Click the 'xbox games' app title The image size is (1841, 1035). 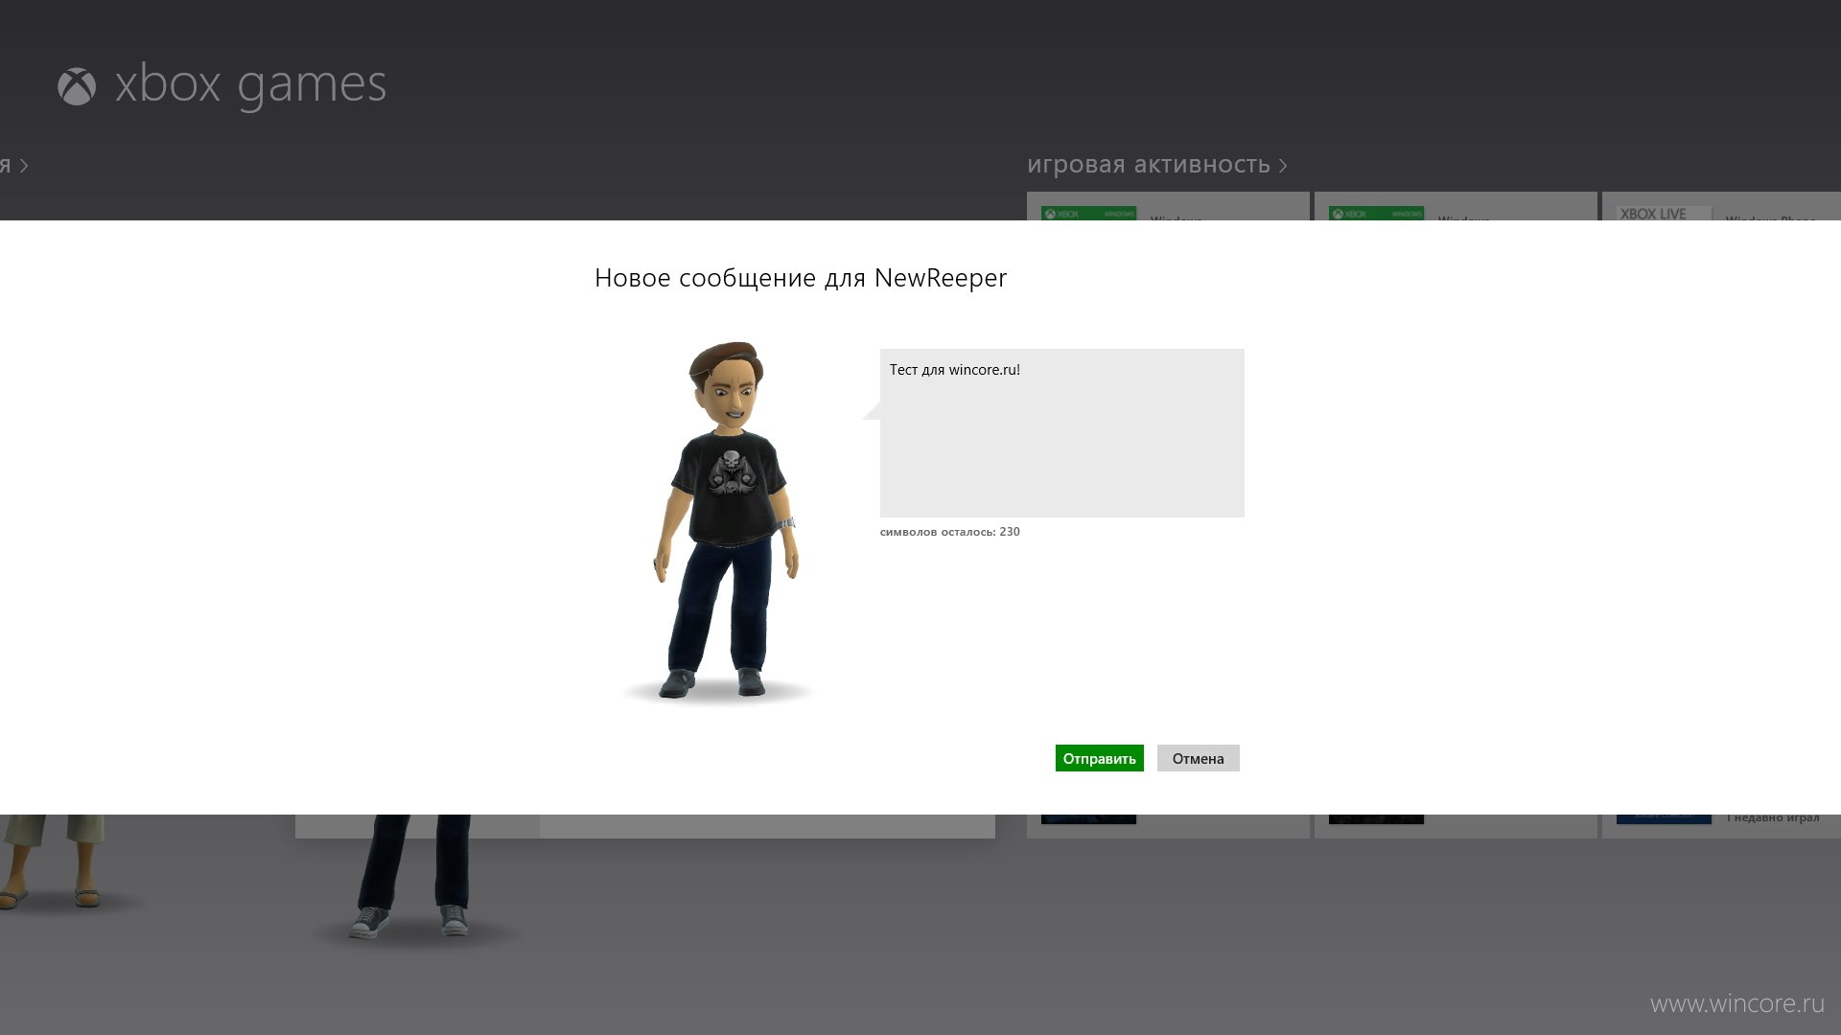point(250,84)
